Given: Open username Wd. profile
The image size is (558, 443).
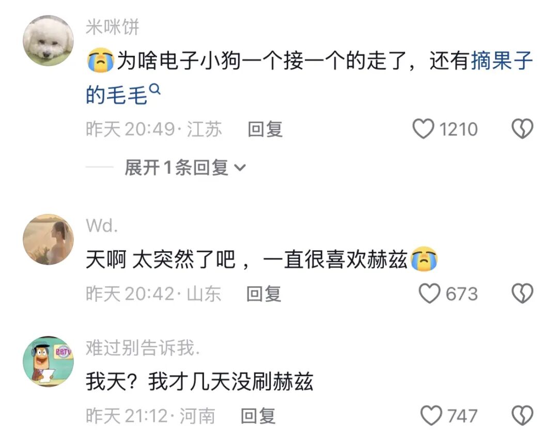Looking at the screenshot, I should coord(102,226).
